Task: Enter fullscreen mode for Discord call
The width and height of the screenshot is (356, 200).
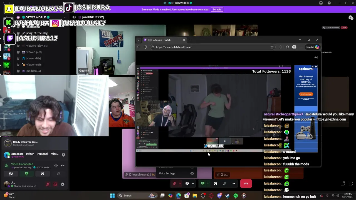Action: (351, 184)
